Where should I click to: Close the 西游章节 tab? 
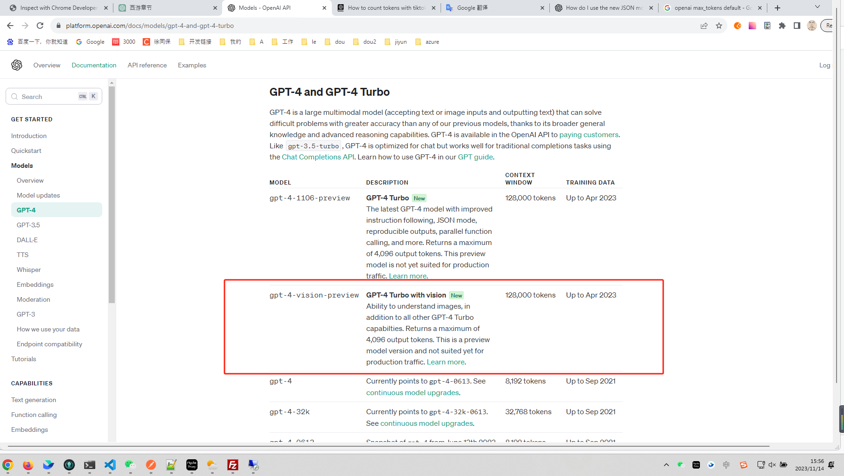coord(215,8)
